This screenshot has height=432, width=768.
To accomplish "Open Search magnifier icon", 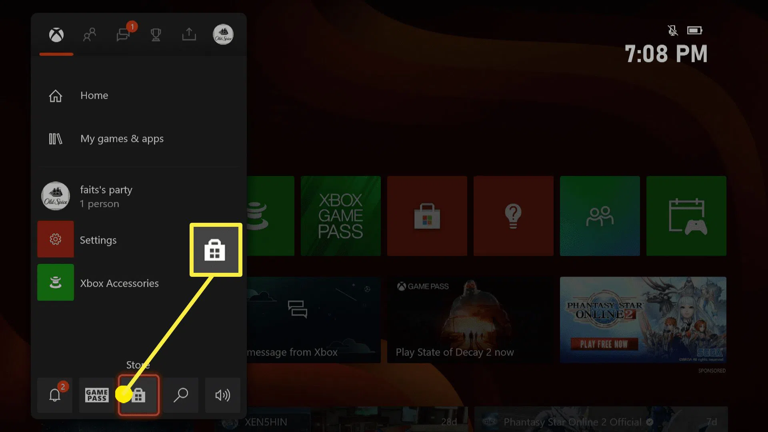I will (x=181, y=395).
